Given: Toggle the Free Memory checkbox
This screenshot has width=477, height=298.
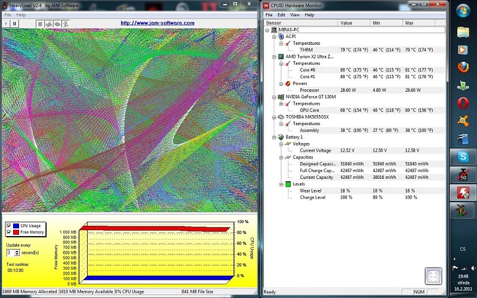Looking at the screenshot, I should (9, 232).
